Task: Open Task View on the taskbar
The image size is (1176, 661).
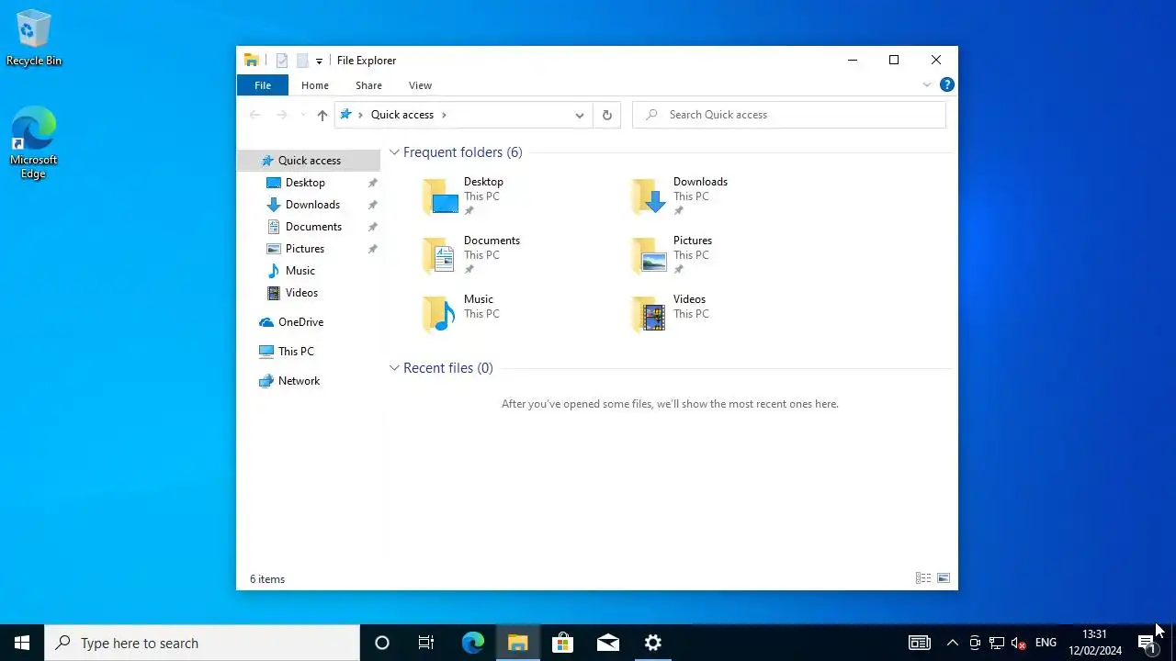Action: [x=426, y=643]
